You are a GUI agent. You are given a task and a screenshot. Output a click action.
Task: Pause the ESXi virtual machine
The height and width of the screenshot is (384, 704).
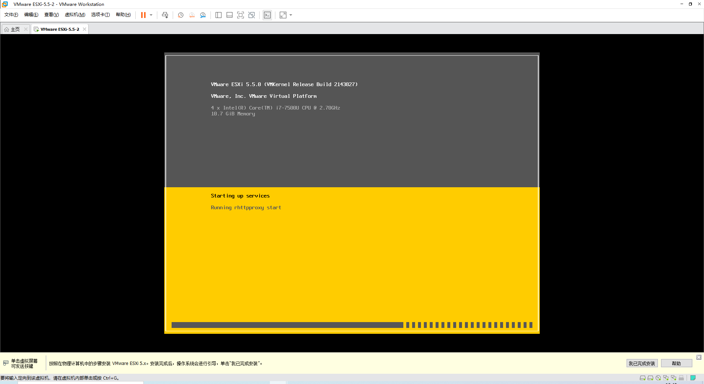coord(143,15)
